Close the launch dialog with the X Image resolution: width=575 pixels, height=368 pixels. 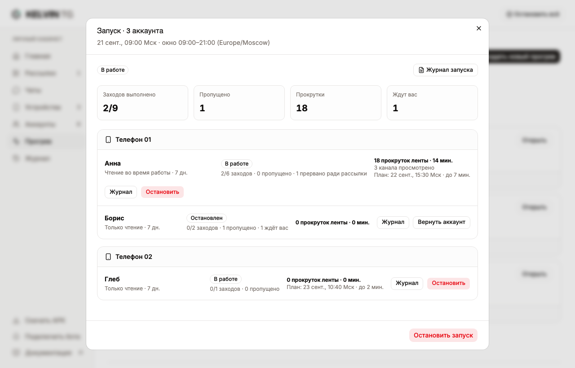(479, 28)
